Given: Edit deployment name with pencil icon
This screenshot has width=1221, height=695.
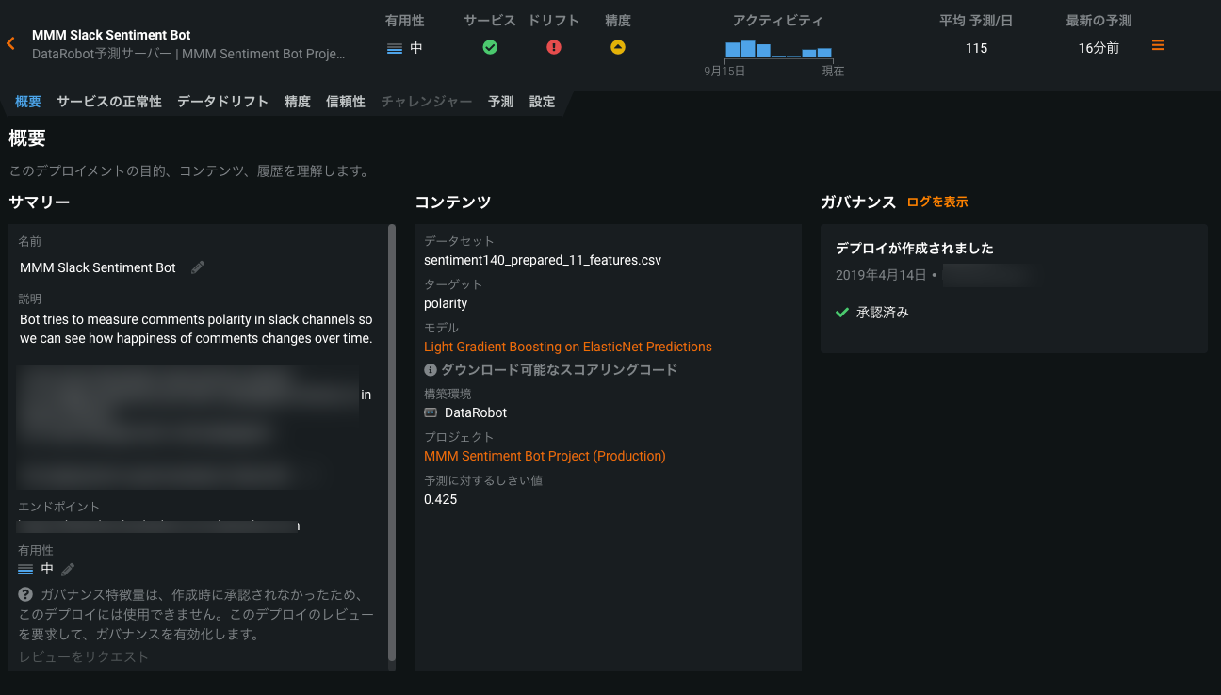Looking at the screenshot, I should [198, 267].
